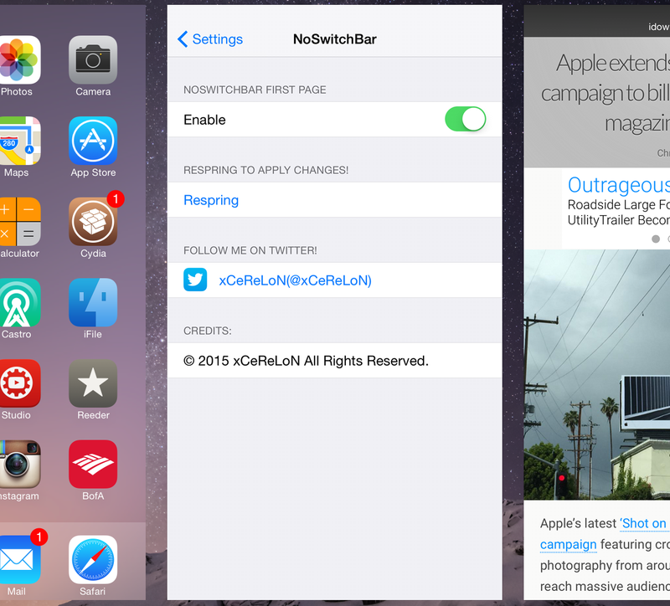Click the 'campaign' link in article
This screenshot has height=606, width=670.
[x=568, y=545]
